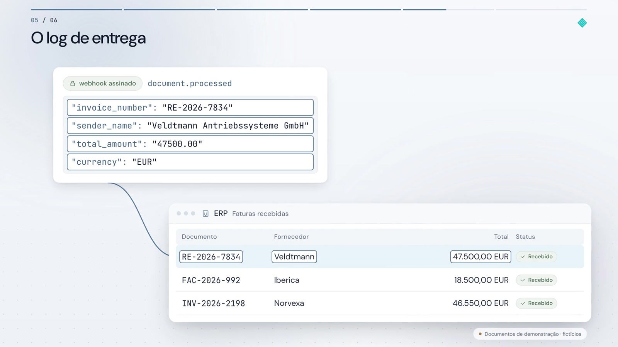Click the 'Documentos de demonstração · fictícios' pill
Viewport: 618px width, 347px height.
point(530,334)
